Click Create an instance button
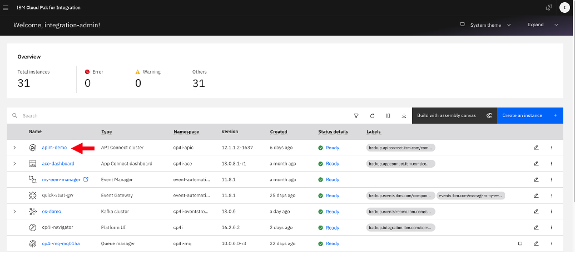 [x=530, y=116]
